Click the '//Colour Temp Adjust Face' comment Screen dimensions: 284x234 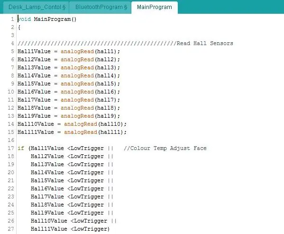(165, 148)
